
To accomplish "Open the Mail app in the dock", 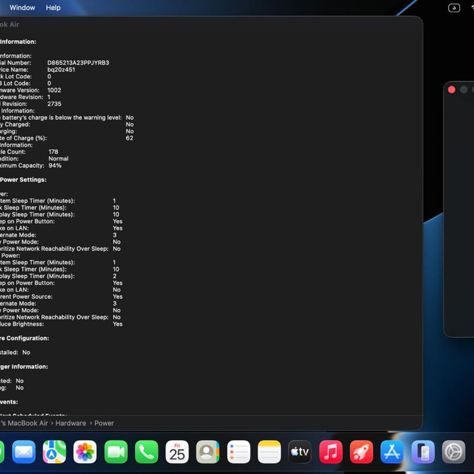I will click(x=24, y=452).
